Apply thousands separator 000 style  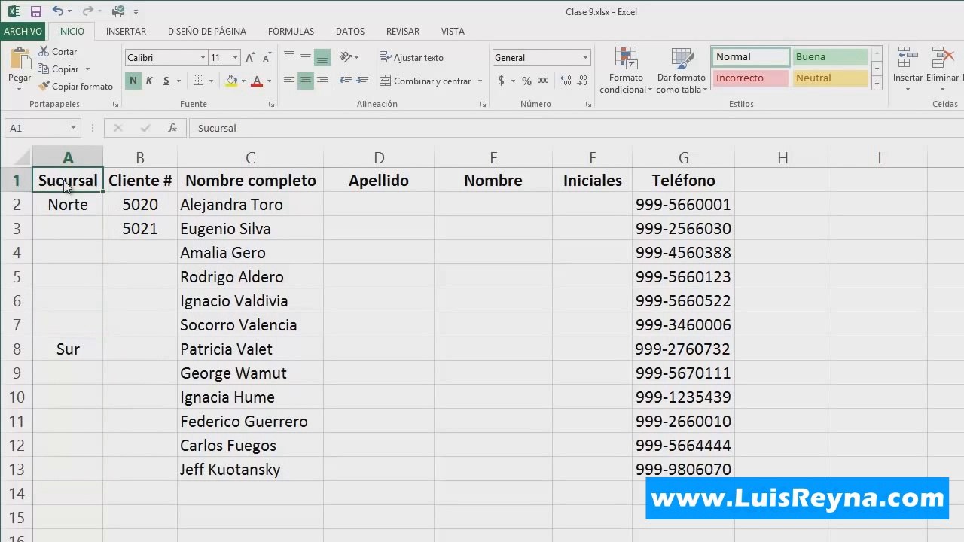[x=543, y=81]
